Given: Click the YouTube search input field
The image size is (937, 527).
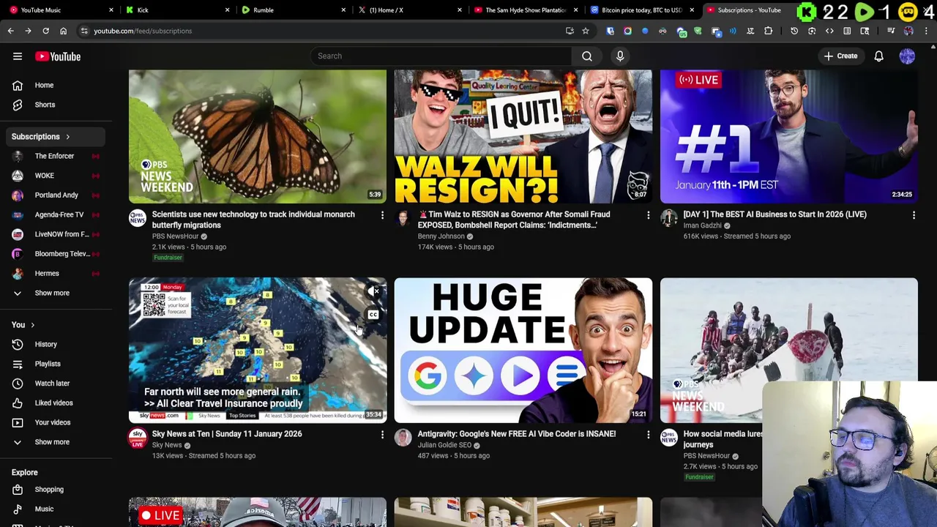Looking at the screenshot, I should point(441,56).
